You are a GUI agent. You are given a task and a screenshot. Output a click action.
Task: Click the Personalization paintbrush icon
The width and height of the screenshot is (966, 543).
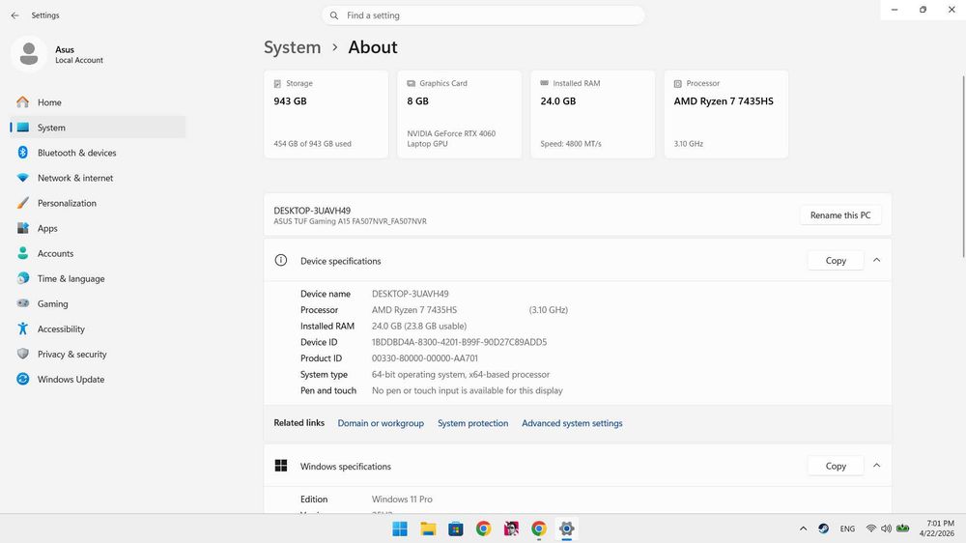tap(23, 203)
